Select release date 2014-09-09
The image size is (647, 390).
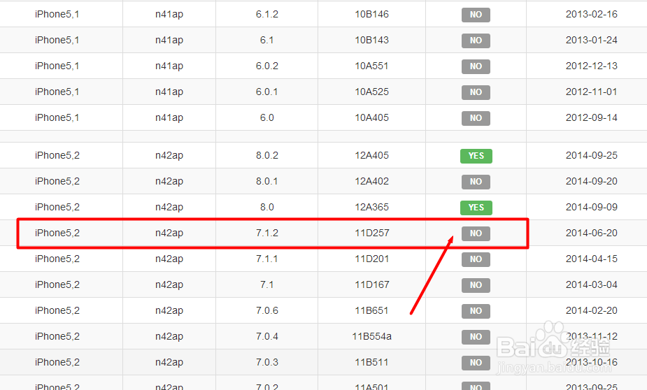pos(591,207)
